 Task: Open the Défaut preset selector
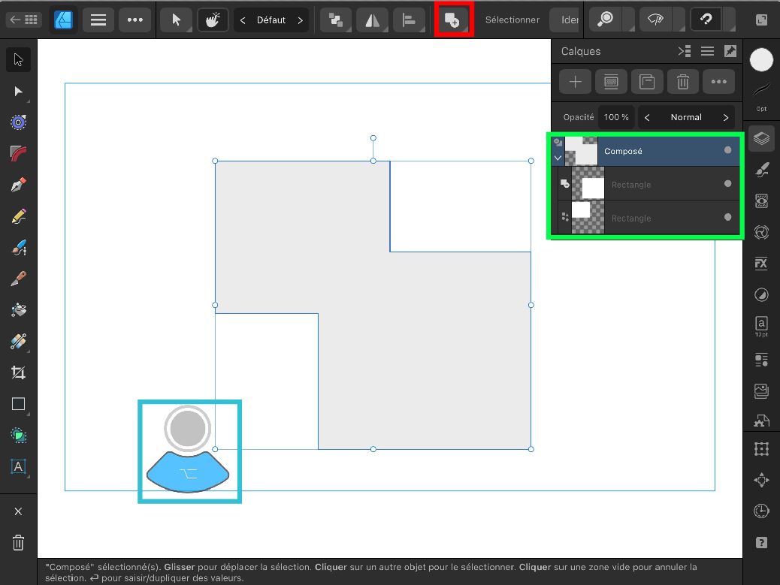point(271,20)
